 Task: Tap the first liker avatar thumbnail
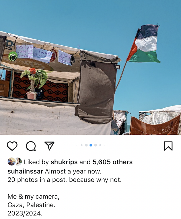pyautogui.click(x=11, y=161)
